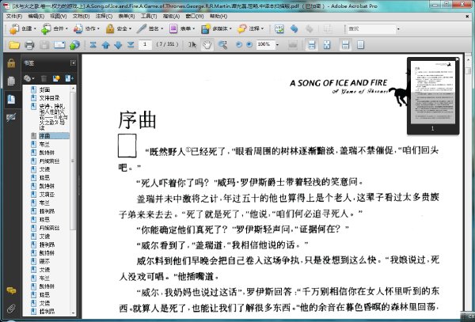Screen dimensions: 475x322
Task: Collapse the 书签 bookmarks panel
Action: [73, 63]
